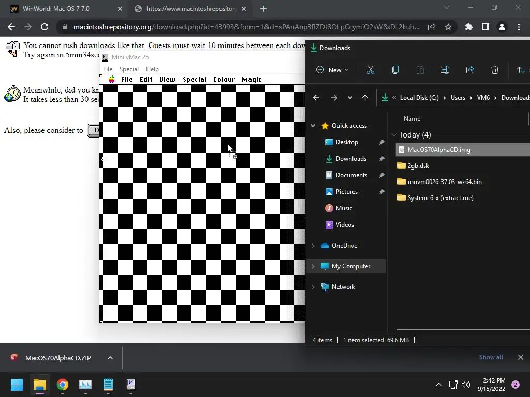Collapse Today (4) group
Image resolution: width=530 pixels, height=397 pixels.
tap(394, 135)
